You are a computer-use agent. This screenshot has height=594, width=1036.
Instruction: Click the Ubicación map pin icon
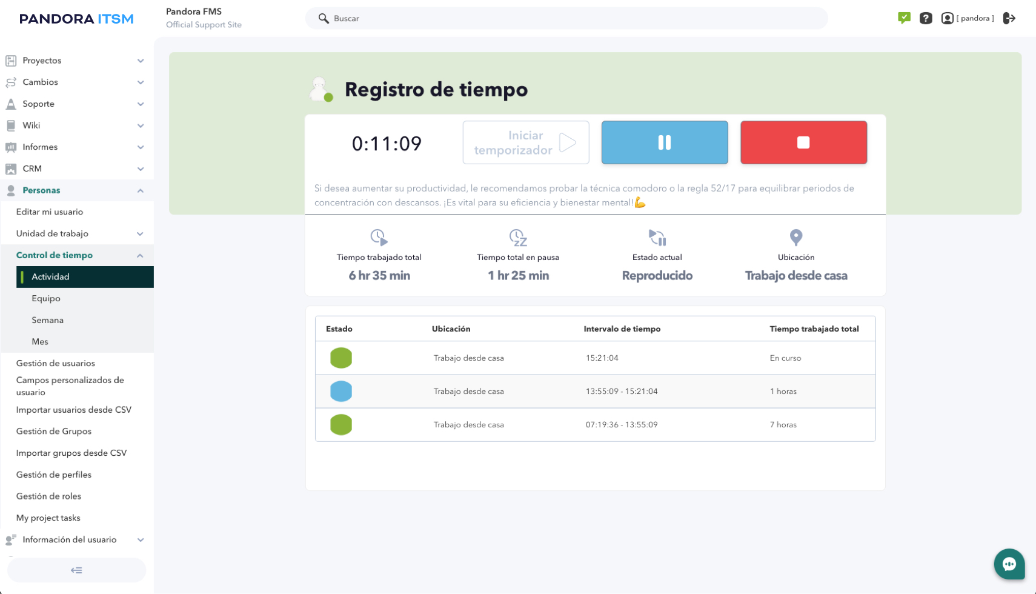[796, 237]
